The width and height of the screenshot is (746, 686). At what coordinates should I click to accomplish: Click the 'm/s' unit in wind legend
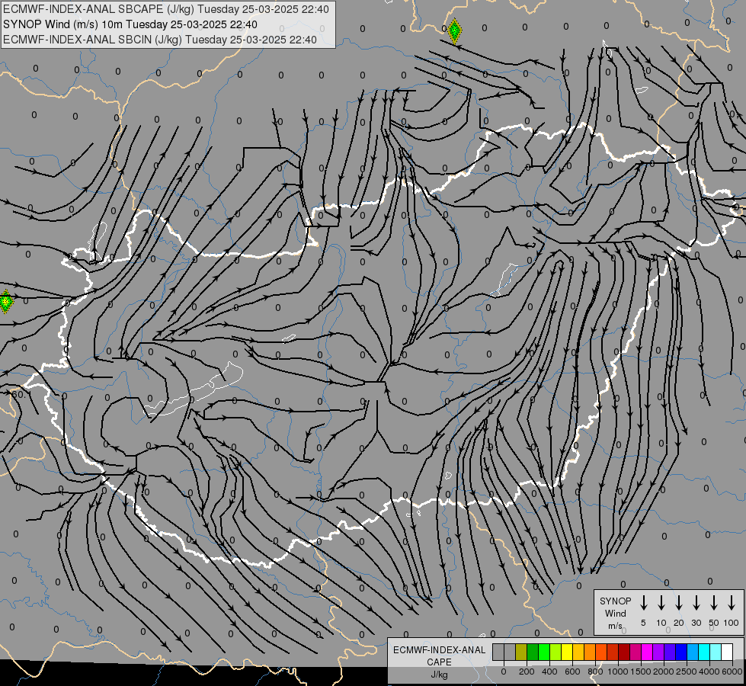[x=615, y=626]
